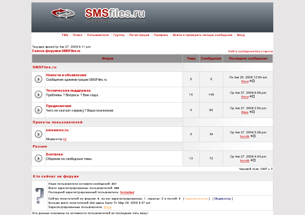Click forum status icon beside Новости и объявления
This screenshot has width=305, height=215.
click(x=38, y=79)
